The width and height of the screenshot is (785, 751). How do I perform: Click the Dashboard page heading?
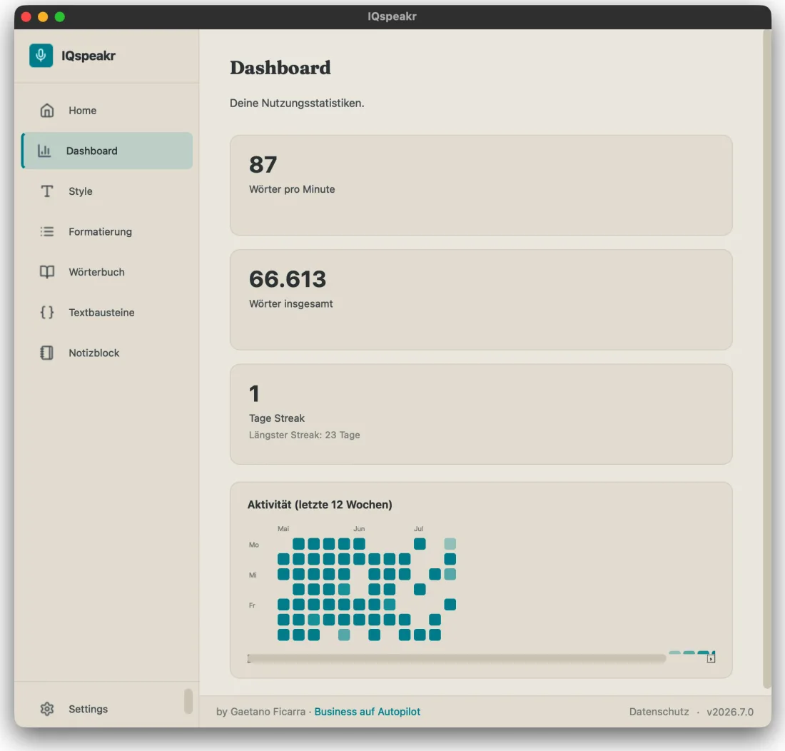[280, 68]
